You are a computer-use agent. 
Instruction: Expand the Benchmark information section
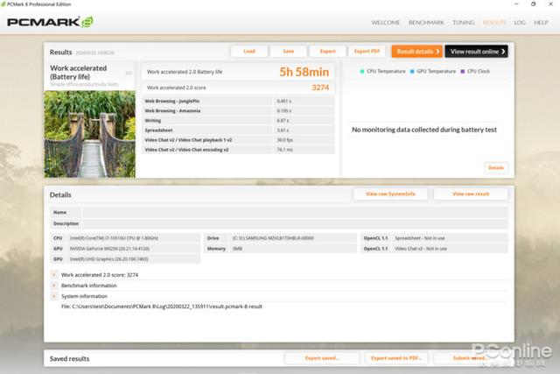[x=54, y=286]
